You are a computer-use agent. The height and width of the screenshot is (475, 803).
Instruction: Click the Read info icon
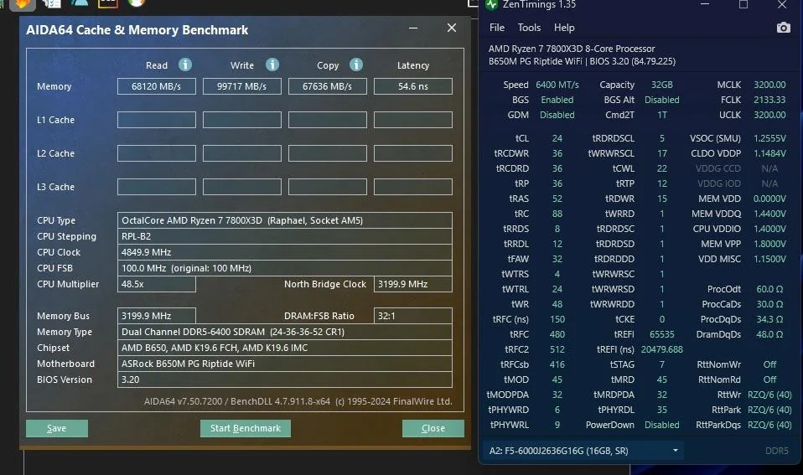click(x=185, y=65)
